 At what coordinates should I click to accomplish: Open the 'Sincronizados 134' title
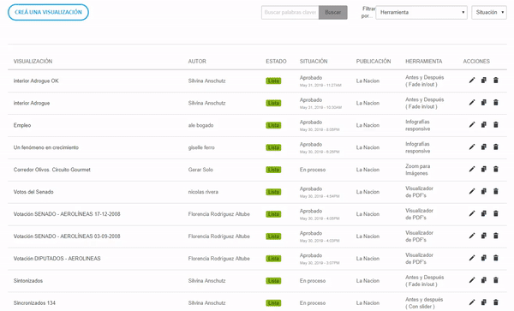point(34,303)
